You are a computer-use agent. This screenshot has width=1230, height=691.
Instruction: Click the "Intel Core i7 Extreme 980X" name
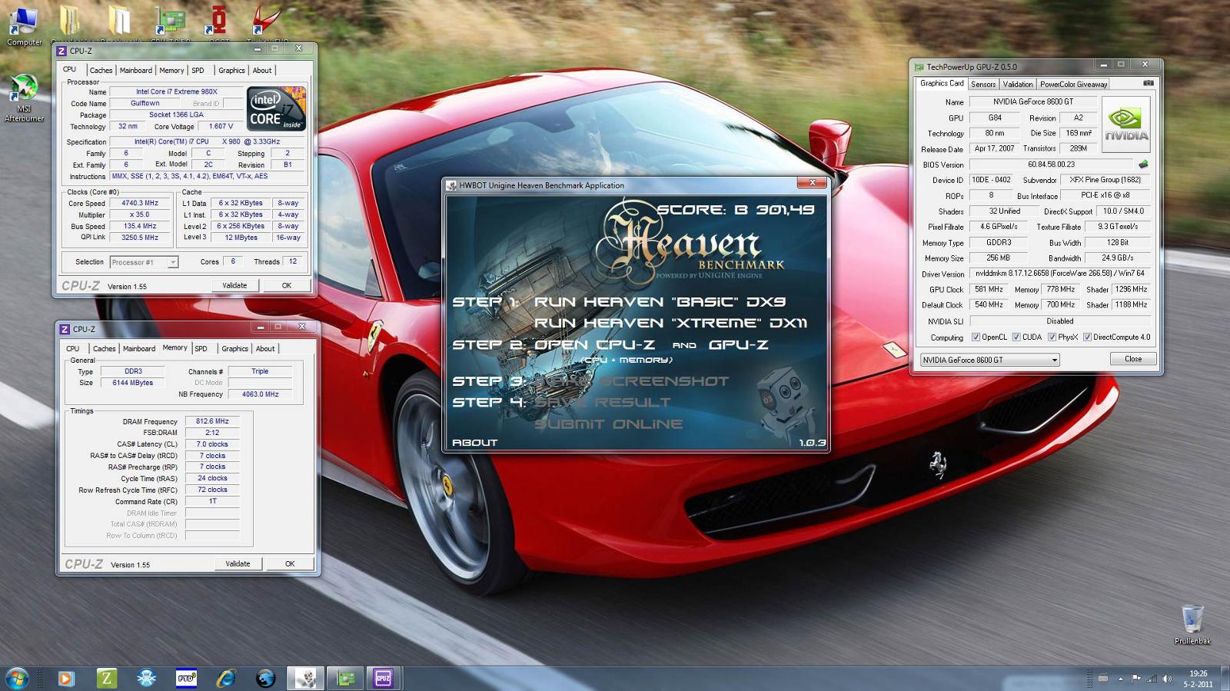tap(177, 91)
